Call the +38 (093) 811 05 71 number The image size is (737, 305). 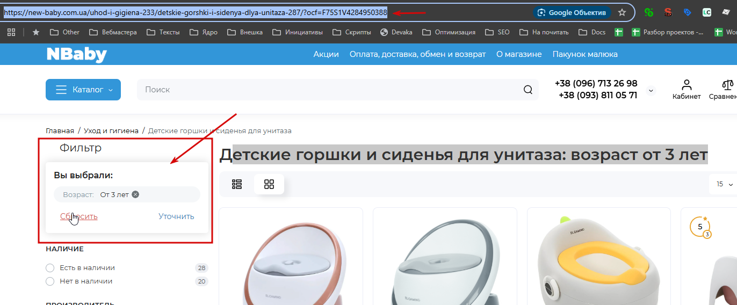point(598,95)
